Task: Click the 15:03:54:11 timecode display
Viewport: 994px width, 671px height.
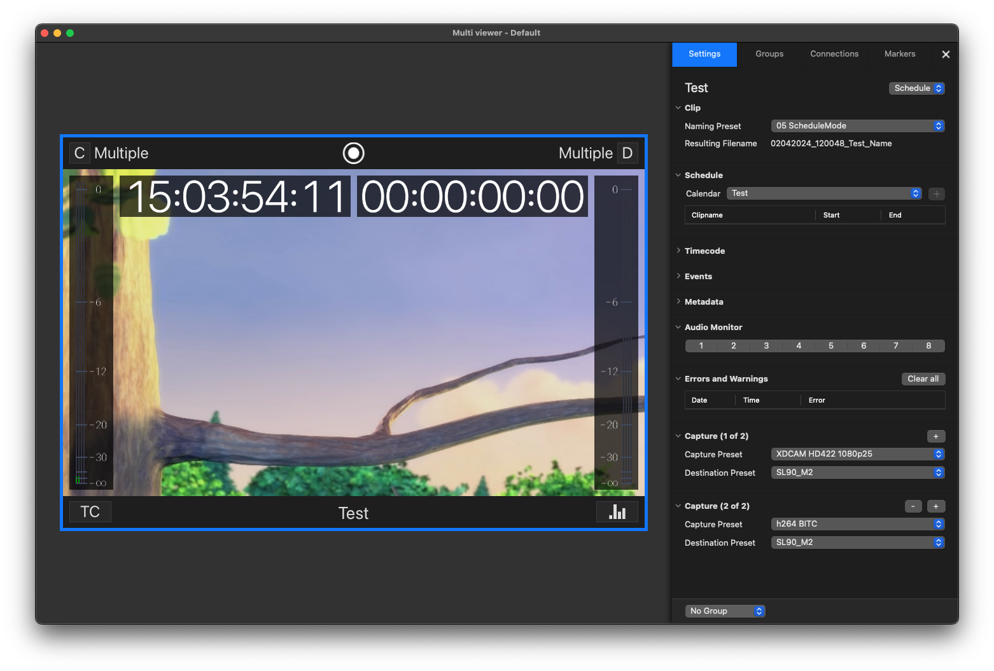Action: click(235, 197)
